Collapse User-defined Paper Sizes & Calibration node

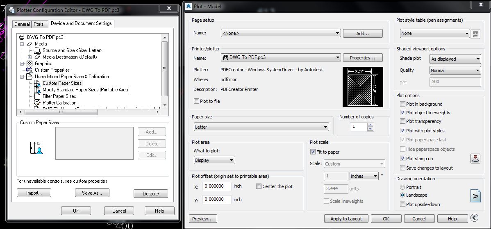coord(22,77)
